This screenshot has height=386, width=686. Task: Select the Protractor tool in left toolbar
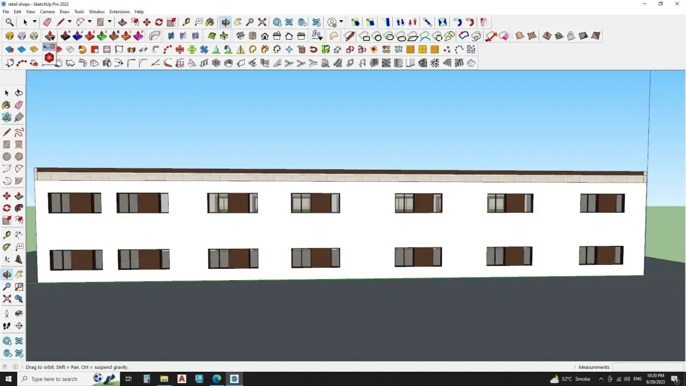coord(7,246)
